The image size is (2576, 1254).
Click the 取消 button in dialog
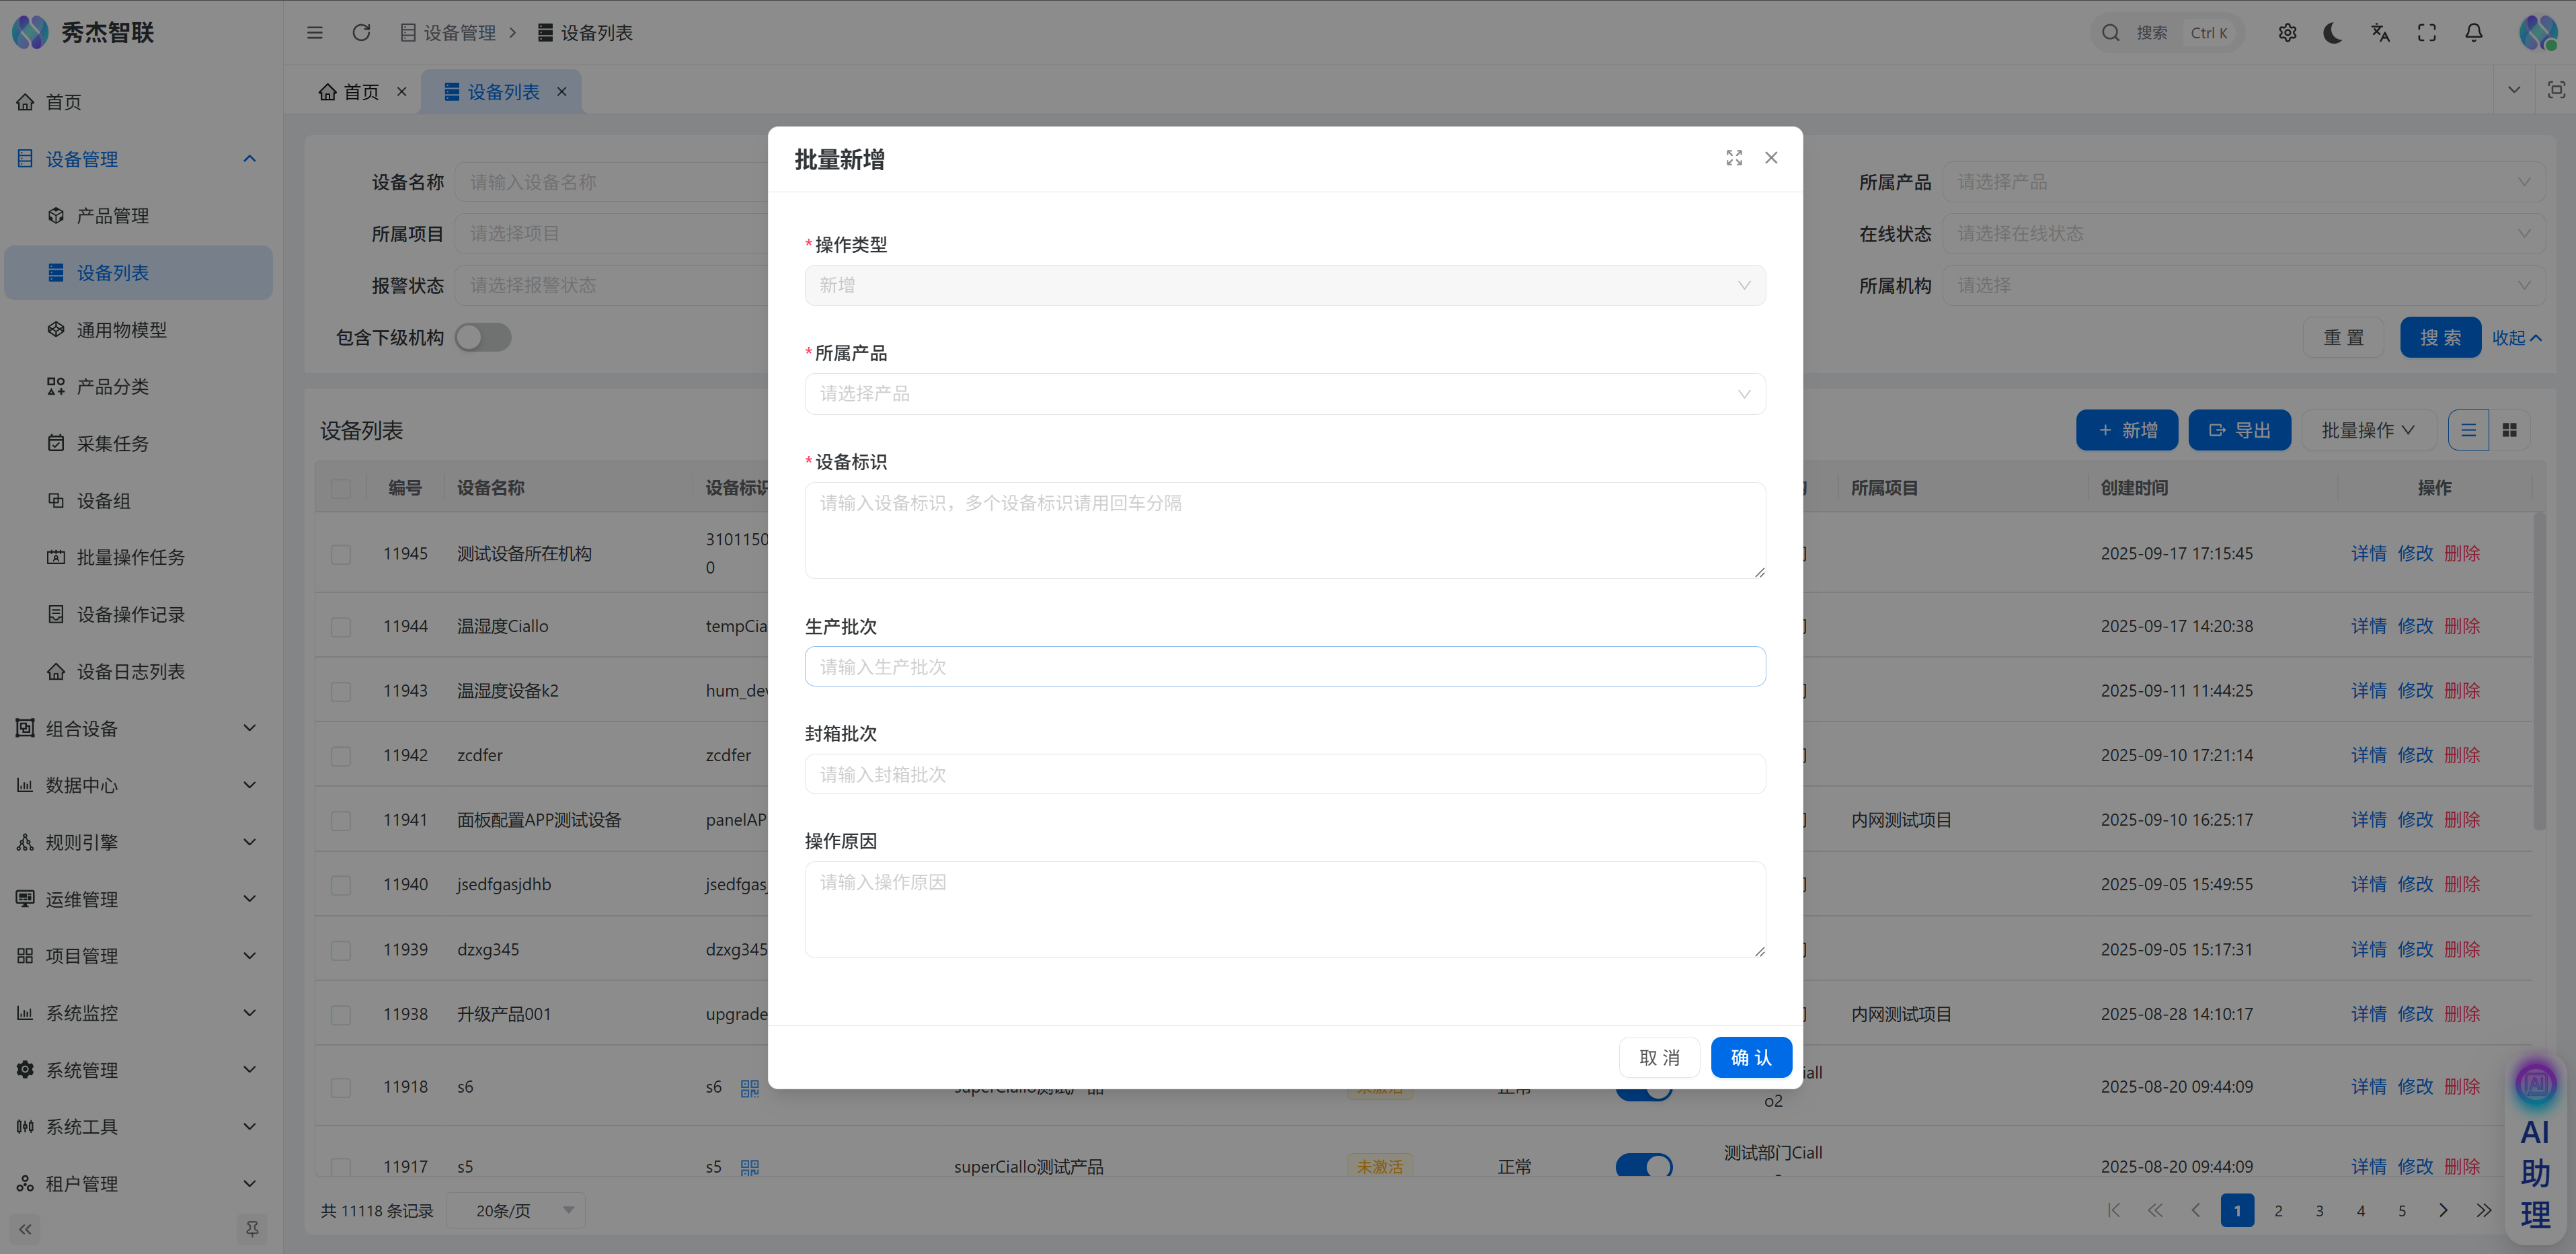pyautogui.click(x=1659, y=1057)
